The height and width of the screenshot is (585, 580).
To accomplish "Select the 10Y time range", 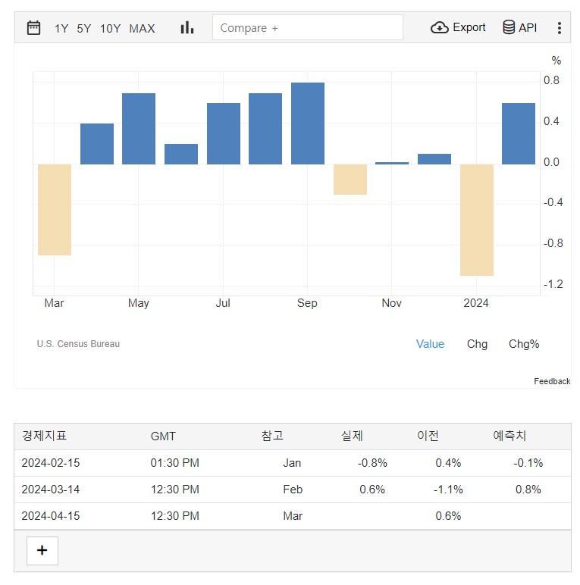I will click(x=110, y=28).
